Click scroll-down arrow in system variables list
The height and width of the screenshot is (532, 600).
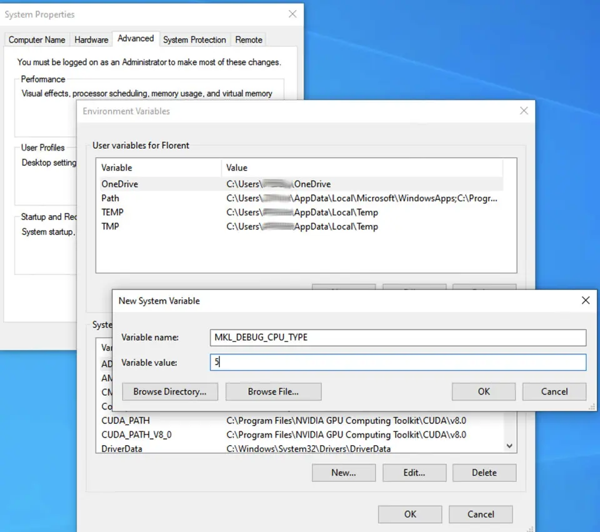point(510,446)
